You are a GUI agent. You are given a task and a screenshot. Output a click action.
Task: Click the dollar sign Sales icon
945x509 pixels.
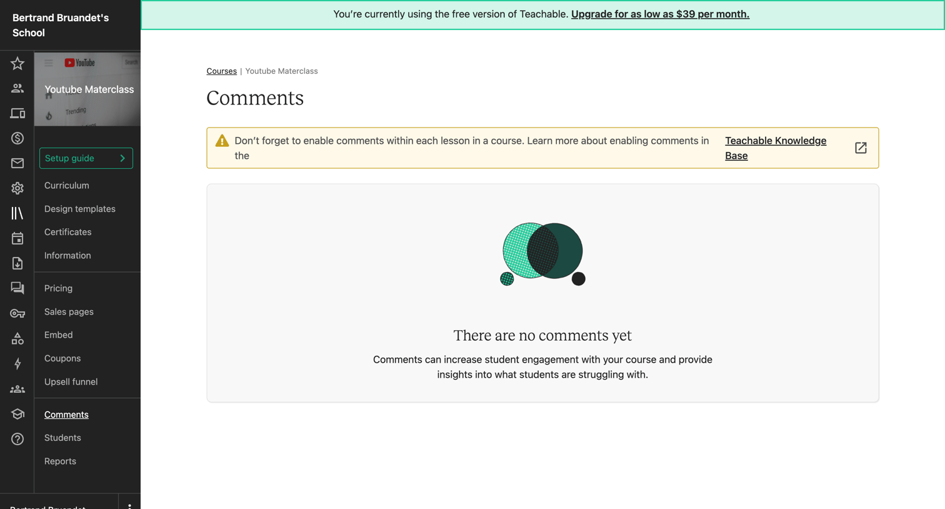(x=17, y=138)
